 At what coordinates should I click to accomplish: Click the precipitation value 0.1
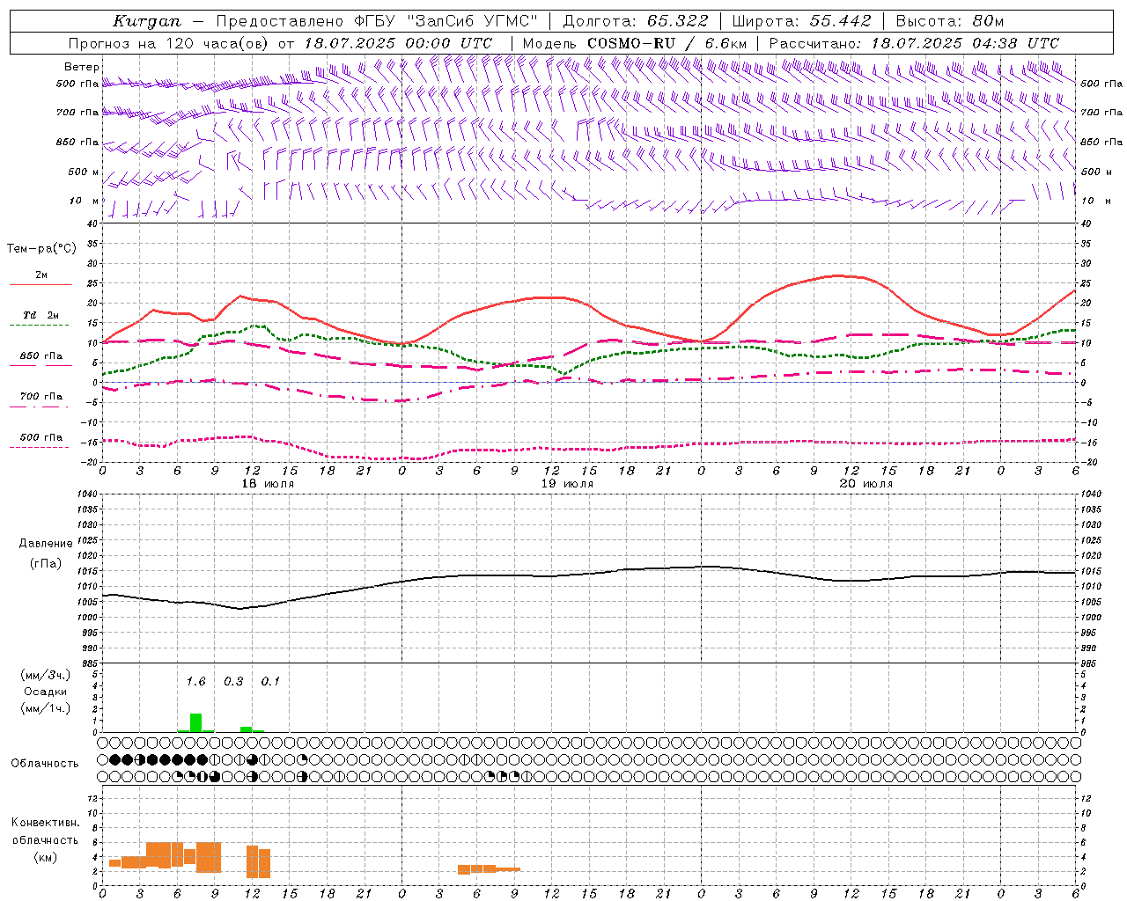pyautogui.click(x=270, y=681)
